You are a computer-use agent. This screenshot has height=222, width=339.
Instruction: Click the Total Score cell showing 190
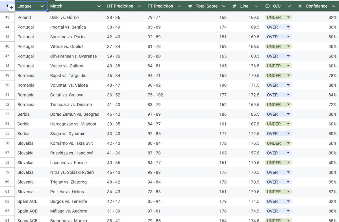[x=207, y=85]
